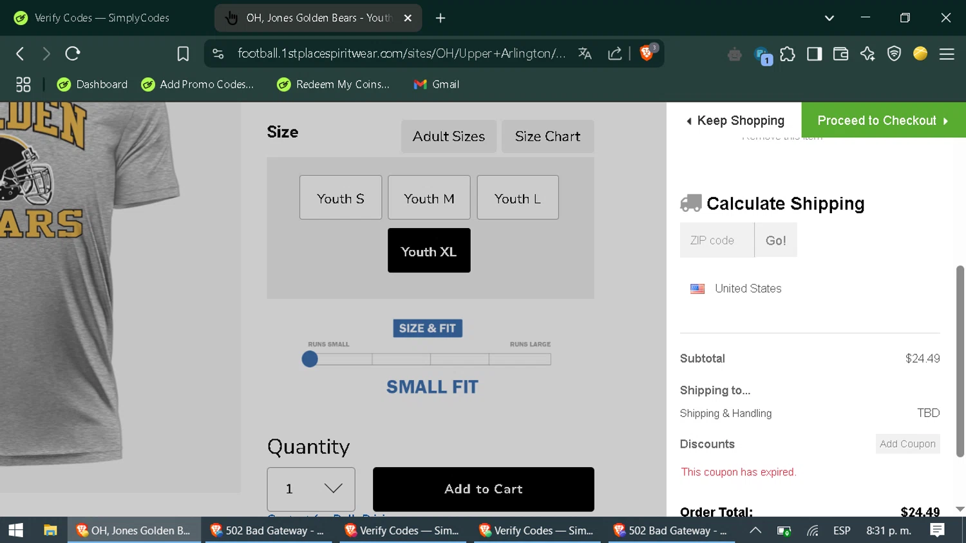This screenshot has height=543, width=966.
Task: Open Leo AI sparkle icon
Action: tap(867, 54)
